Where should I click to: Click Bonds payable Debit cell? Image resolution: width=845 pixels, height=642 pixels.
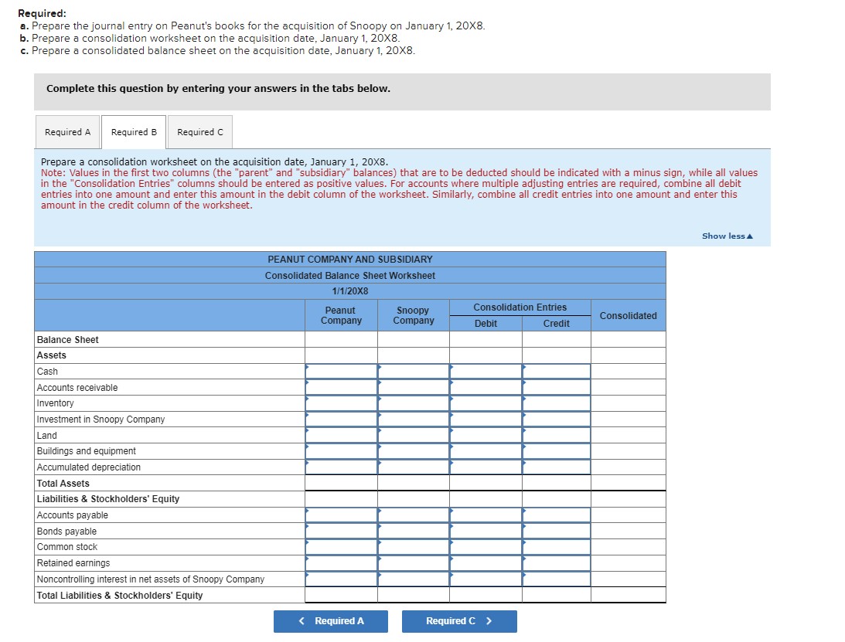[x=486, y=531]
